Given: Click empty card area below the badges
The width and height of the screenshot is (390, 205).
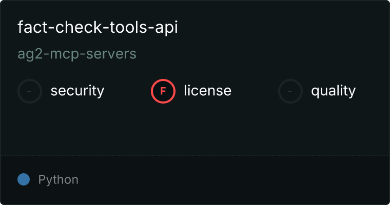Looking at the screenshot, I should (195, 128).
